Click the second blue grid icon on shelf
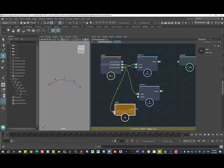 click(58, 31)
